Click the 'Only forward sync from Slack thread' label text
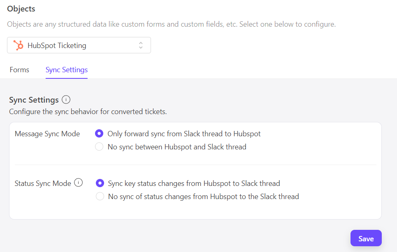 tap(184, 134)
